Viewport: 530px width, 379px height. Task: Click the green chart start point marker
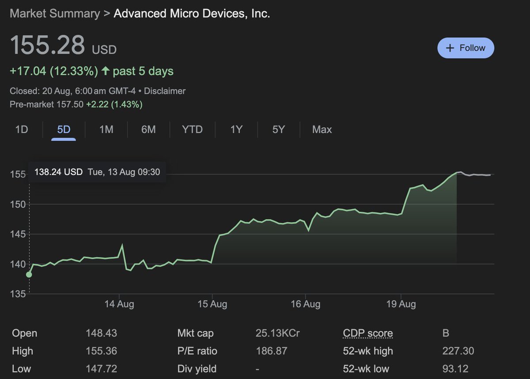[29, 274]
